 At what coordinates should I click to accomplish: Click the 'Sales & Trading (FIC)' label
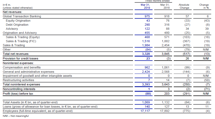21,41
